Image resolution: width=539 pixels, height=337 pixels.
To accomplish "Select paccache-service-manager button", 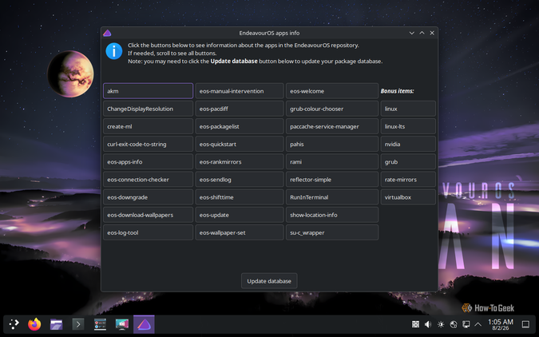I will coord(332,126).
